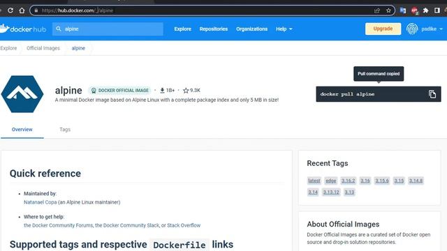Screen dimensions: 447x251
Task: Open the padike account dropdown
Action: pos(432,29)
